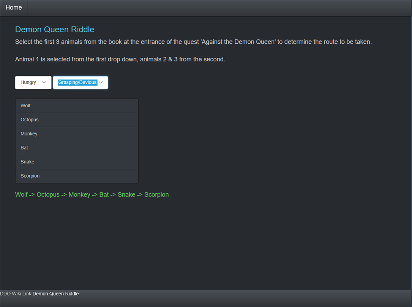Select the Monkey list row
The width and height of the screenshot is (412, 307).
coord(77,134)
